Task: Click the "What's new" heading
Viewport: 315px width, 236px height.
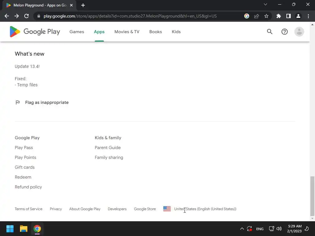Action: click(x=30, y=54)
